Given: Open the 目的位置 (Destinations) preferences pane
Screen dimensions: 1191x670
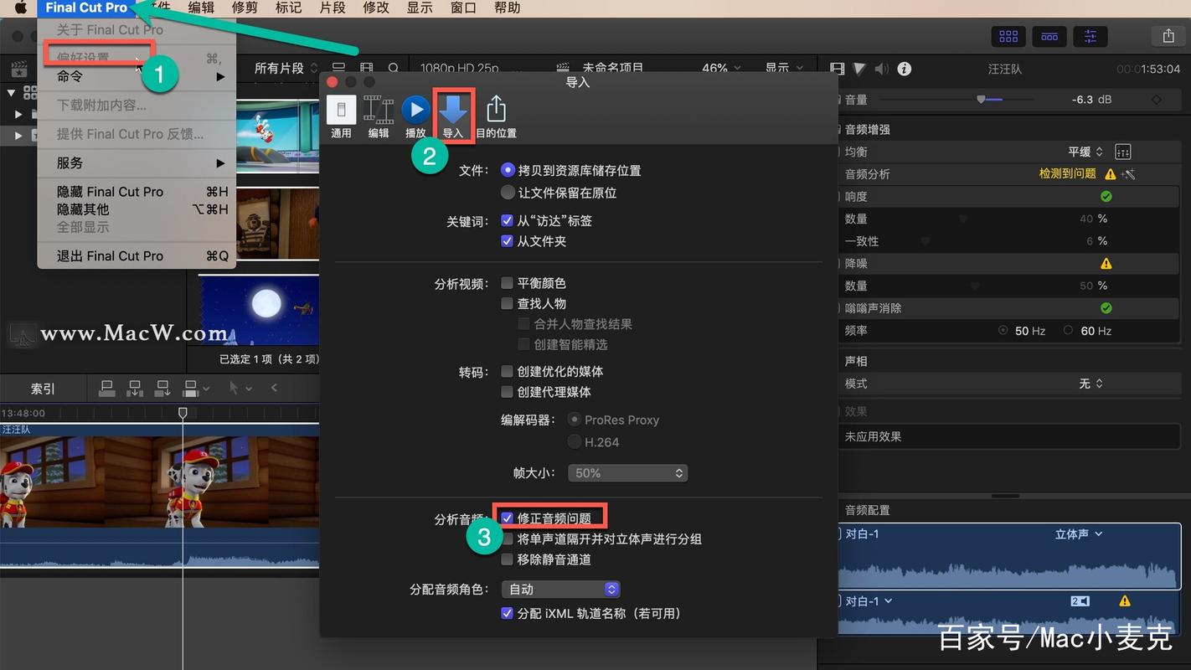Looking at the screenshot, I should 496,116.
